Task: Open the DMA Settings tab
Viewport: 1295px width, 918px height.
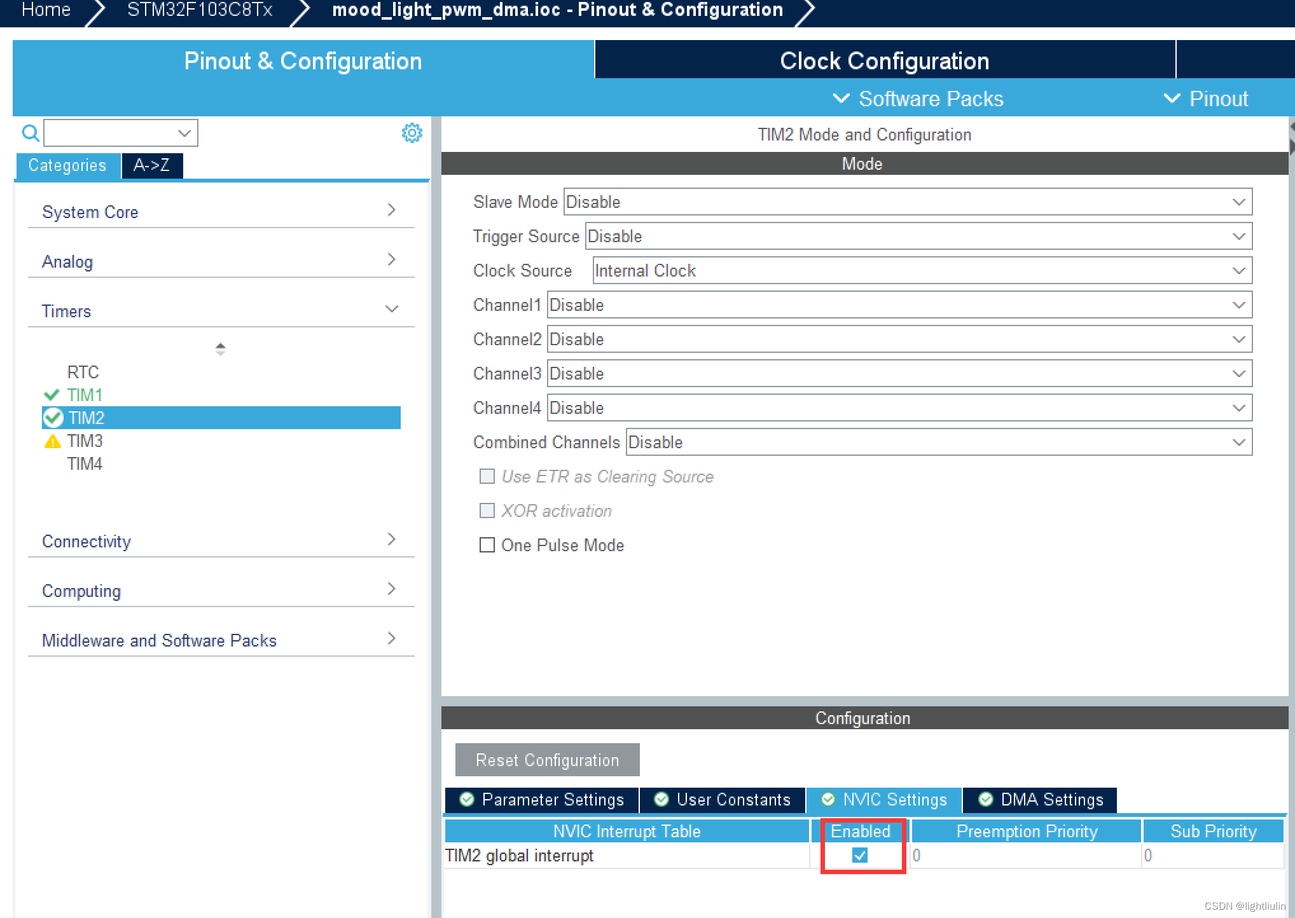Action: (1041, 799)
